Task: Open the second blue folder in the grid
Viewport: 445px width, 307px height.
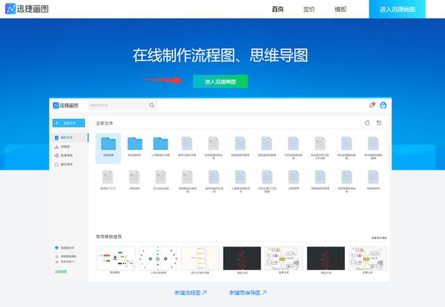Action: coord(134,144)
